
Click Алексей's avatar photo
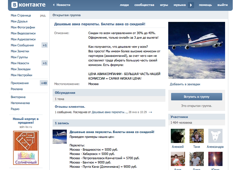tap(178, 136)
